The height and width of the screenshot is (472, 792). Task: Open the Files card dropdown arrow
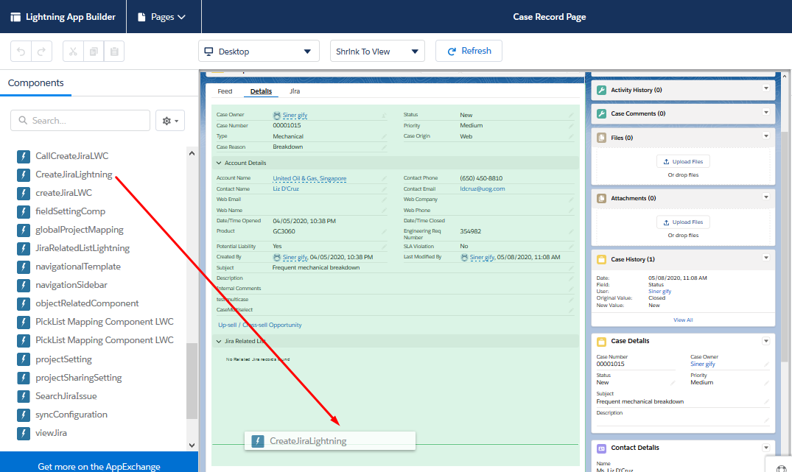(765, 135)
